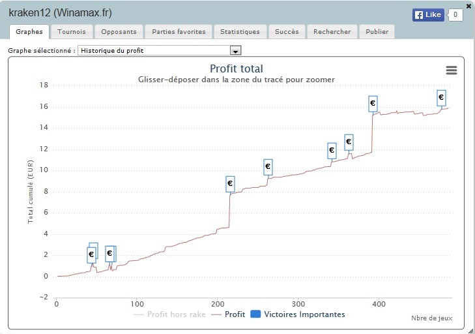Screen dimensions: 475x334
Task: Switch to the Tournois tab
Action: pos(72,32)
